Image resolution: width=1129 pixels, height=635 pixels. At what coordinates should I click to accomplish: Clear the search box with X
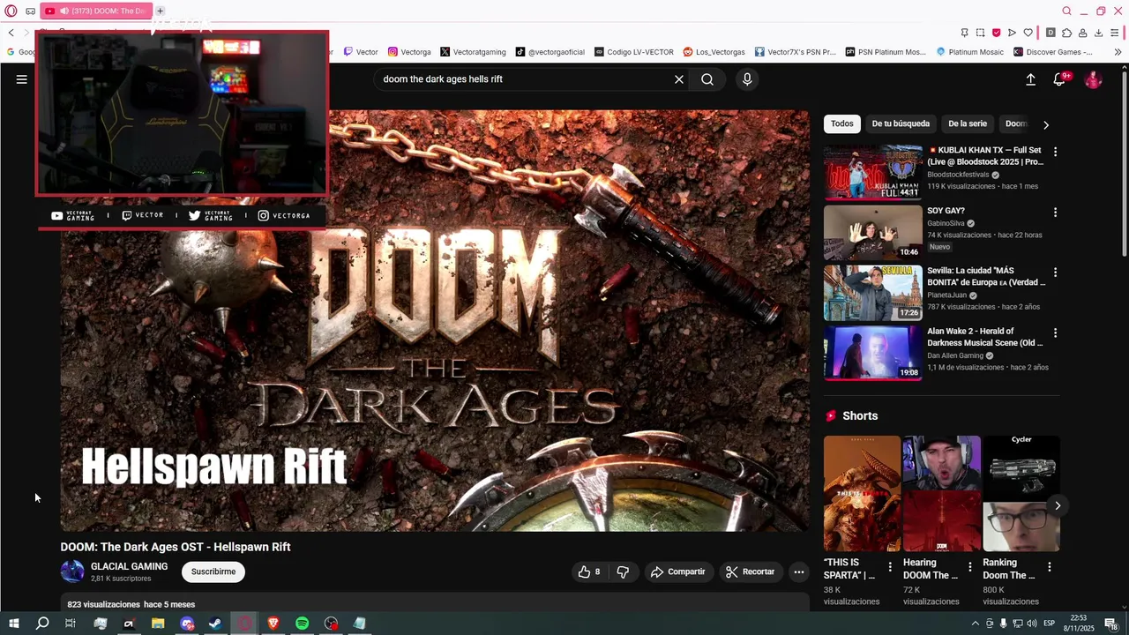tap(679, 79)
